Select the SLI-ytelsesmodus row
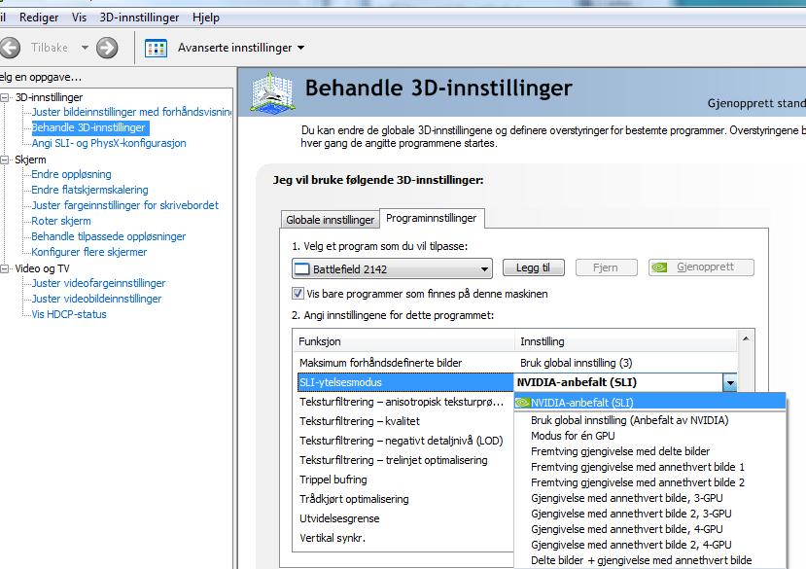Viewport: 806px width, 569px height. pyautogui.click(x=405, y=382)
